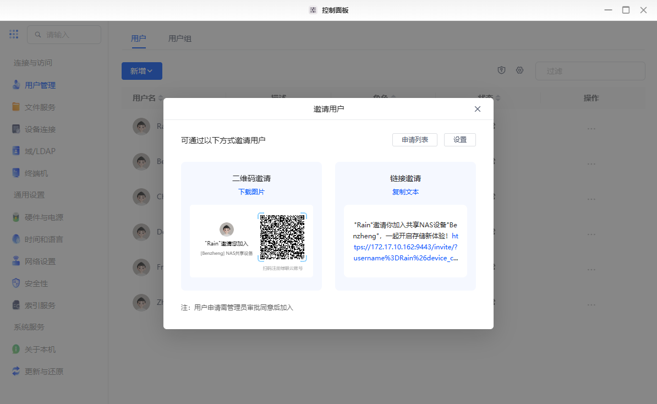
Task: Click the 设置 button in dialog
Action: pyautogui.click(x=459, y=140)
